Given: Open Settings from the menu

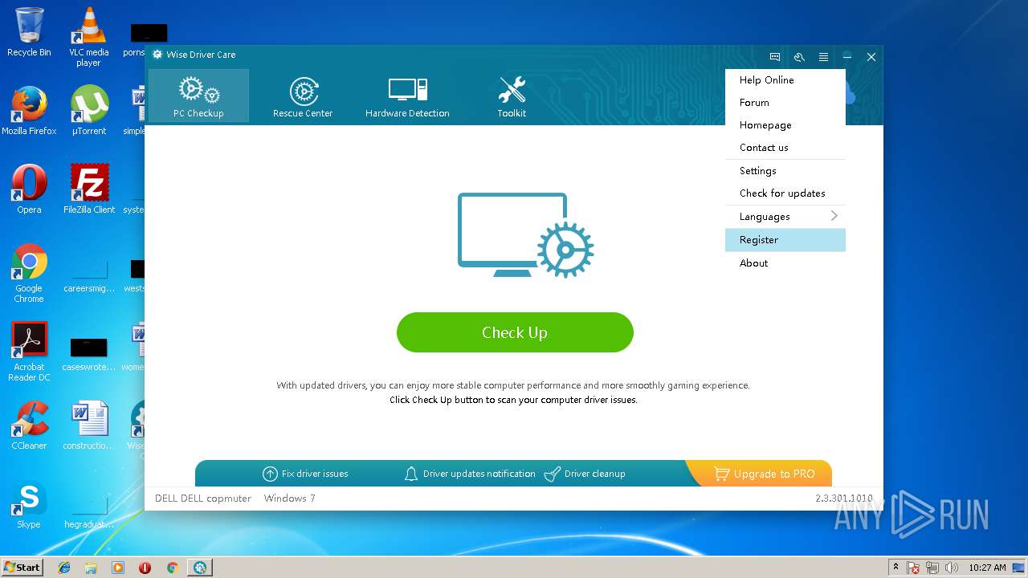Looking at the screenshot, I should coord(785,171).
